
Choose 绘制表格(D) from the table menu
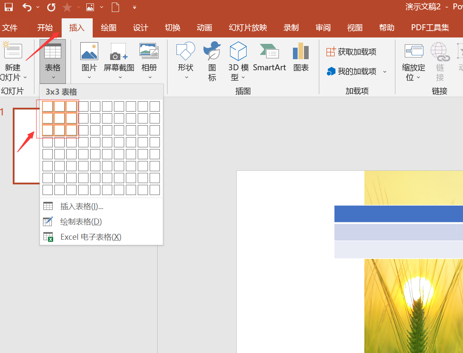click(x=101, y=222)
